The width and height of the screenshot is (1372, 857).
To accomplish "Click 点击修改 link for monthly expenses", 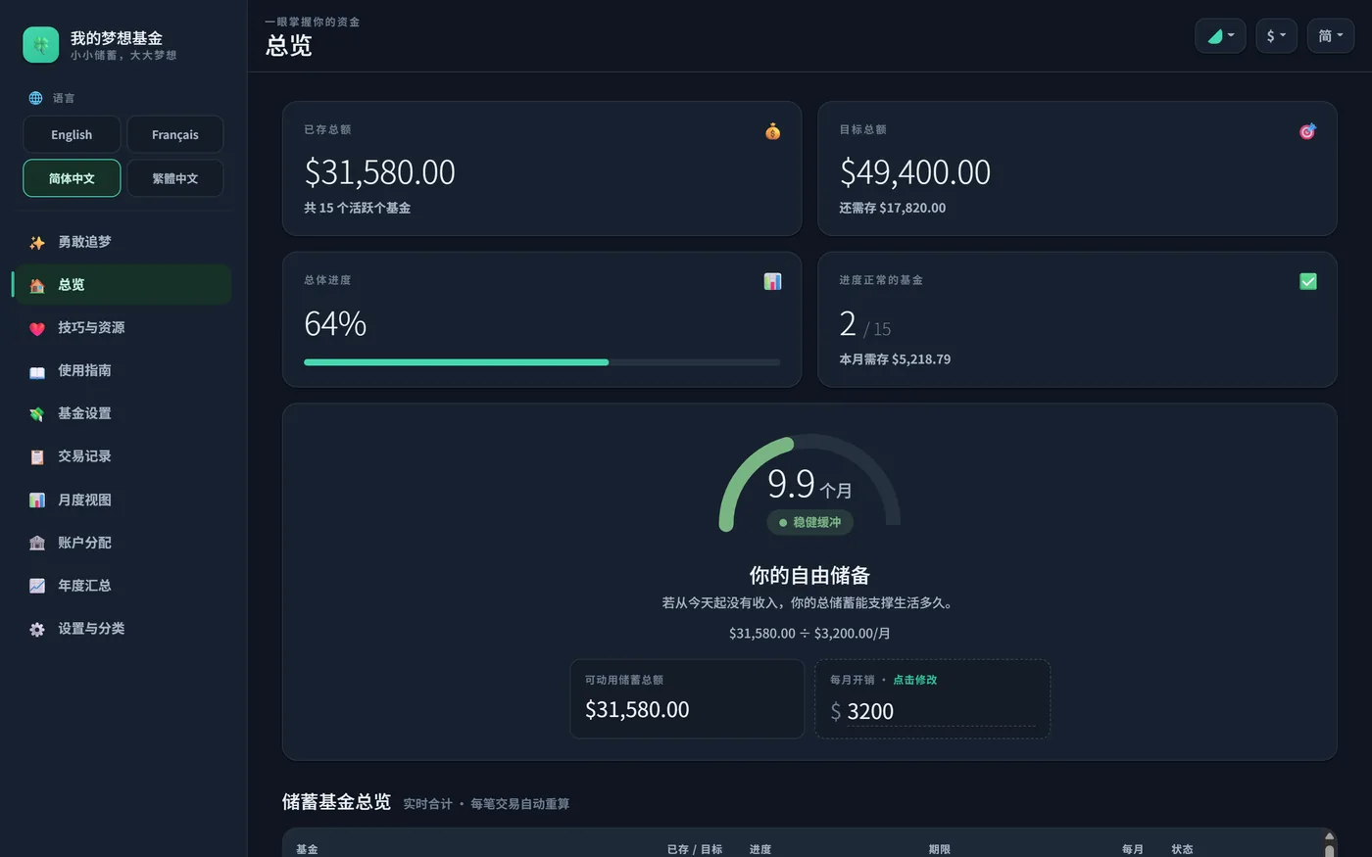I will (914, 680).
